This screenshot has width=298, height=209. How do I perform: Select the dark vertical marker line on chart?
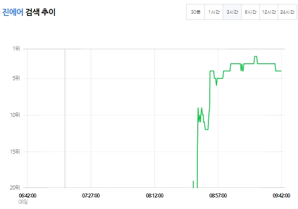click(65, 118)
